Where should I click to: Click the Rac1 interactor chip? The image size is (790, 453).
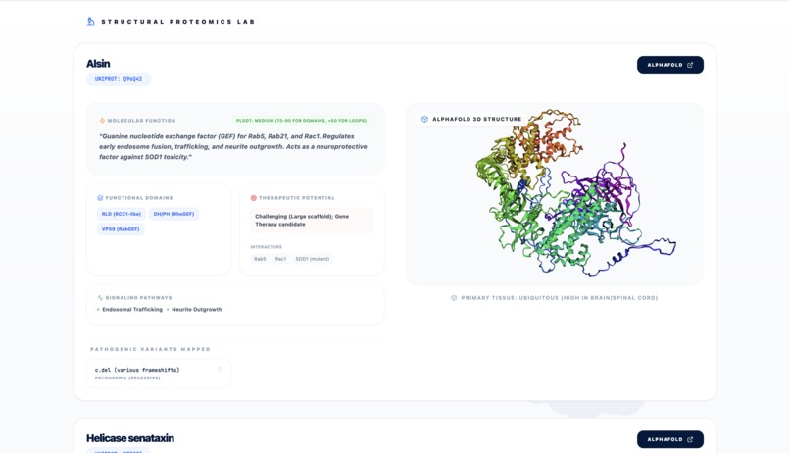(280, 259)
